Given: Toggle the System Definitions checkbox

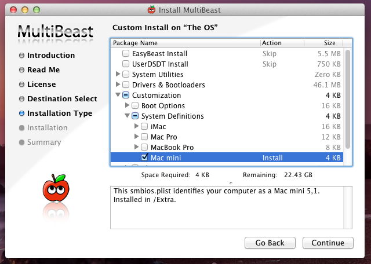Looking at the screenshot, I should point(135,116).
